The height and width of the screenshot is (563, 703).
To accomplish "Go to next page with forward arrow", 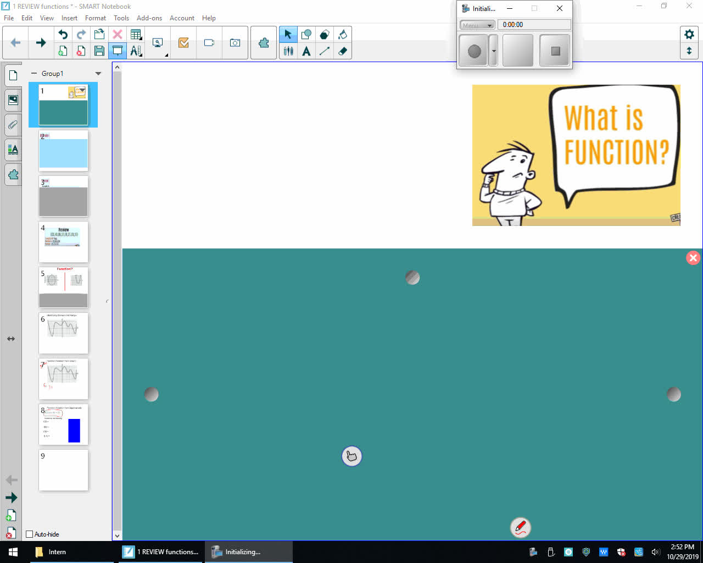I will [x=41, y=42].
